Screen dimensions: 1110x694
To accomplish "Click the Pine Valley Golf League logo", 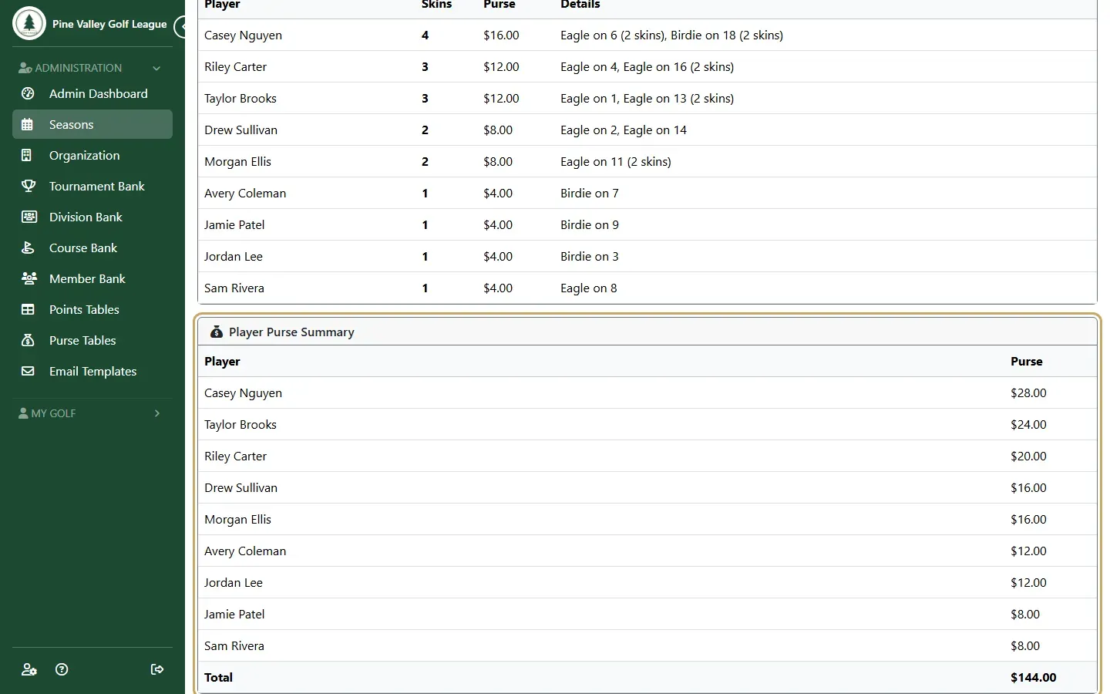I will [29, 23].
